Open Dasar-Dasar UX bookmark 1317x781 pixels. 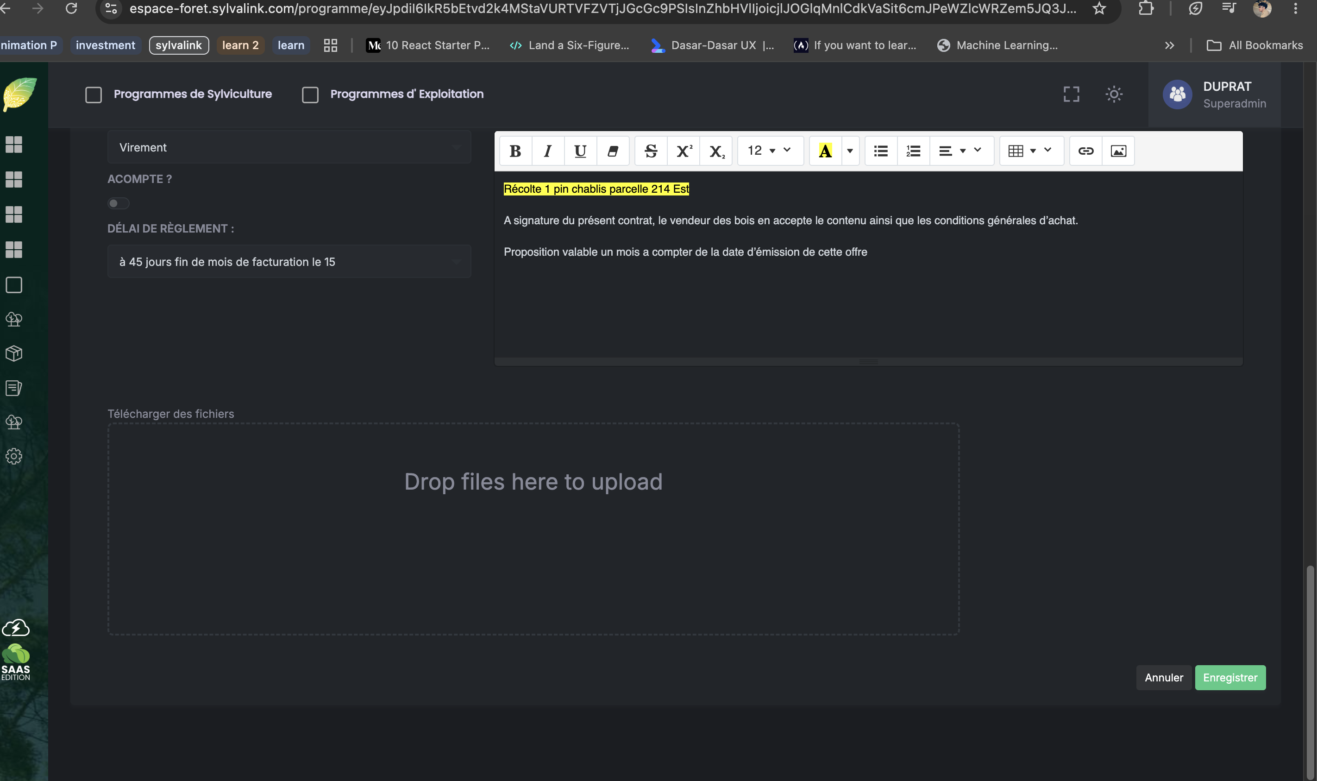713,45
